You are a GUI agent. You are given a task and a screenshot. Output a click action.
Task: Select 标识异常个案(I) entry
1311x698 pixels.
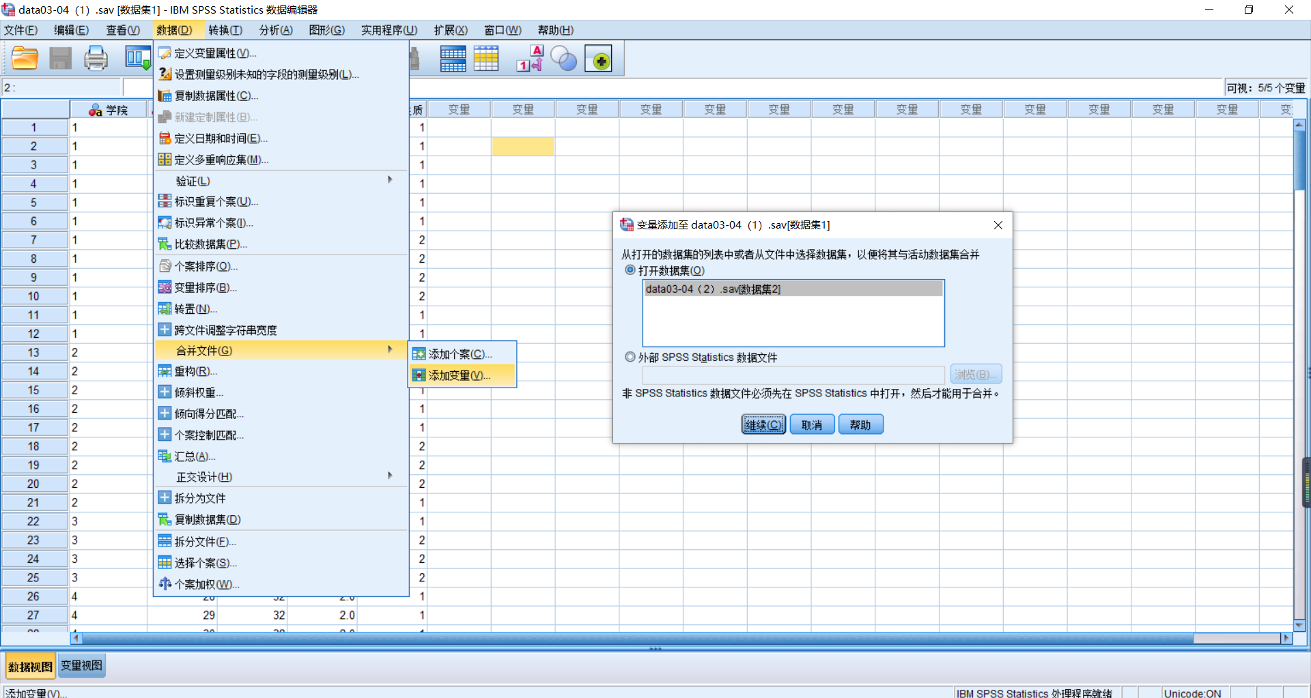[281, 223]
